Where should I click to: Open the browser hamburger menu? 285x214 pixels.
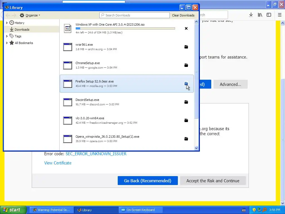coord(279,15)
